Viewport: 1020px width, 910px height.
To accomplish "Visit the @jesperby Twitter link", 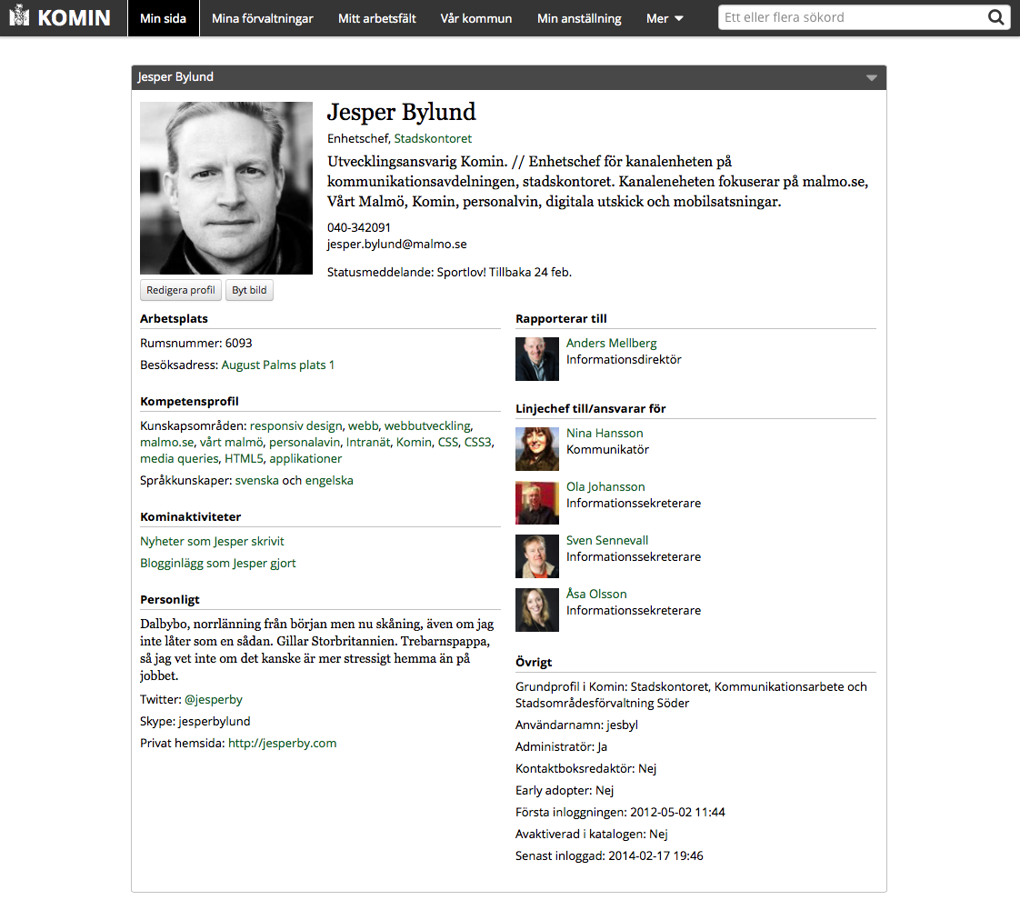I will pos(214,700).
